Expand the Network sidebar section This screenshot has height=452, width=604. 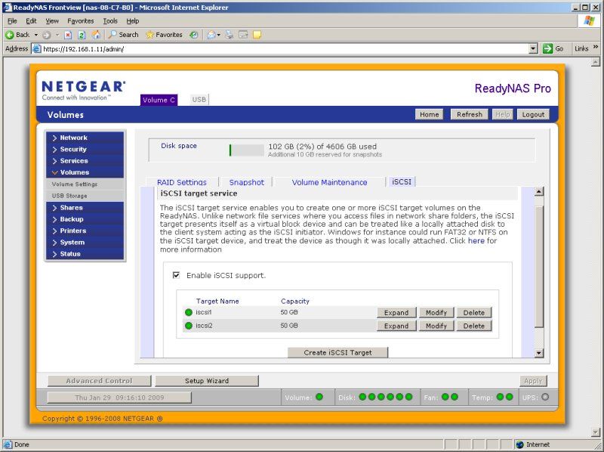click(85, 138)
